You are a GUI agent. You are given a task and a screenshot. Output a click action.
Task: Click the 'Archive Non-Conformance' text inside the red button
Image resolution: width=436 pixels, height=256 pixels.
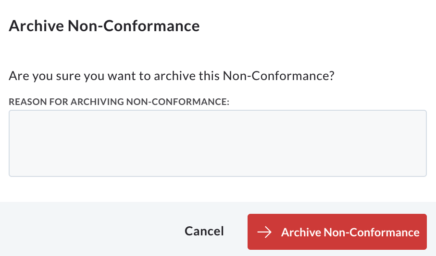coord(350,232)
